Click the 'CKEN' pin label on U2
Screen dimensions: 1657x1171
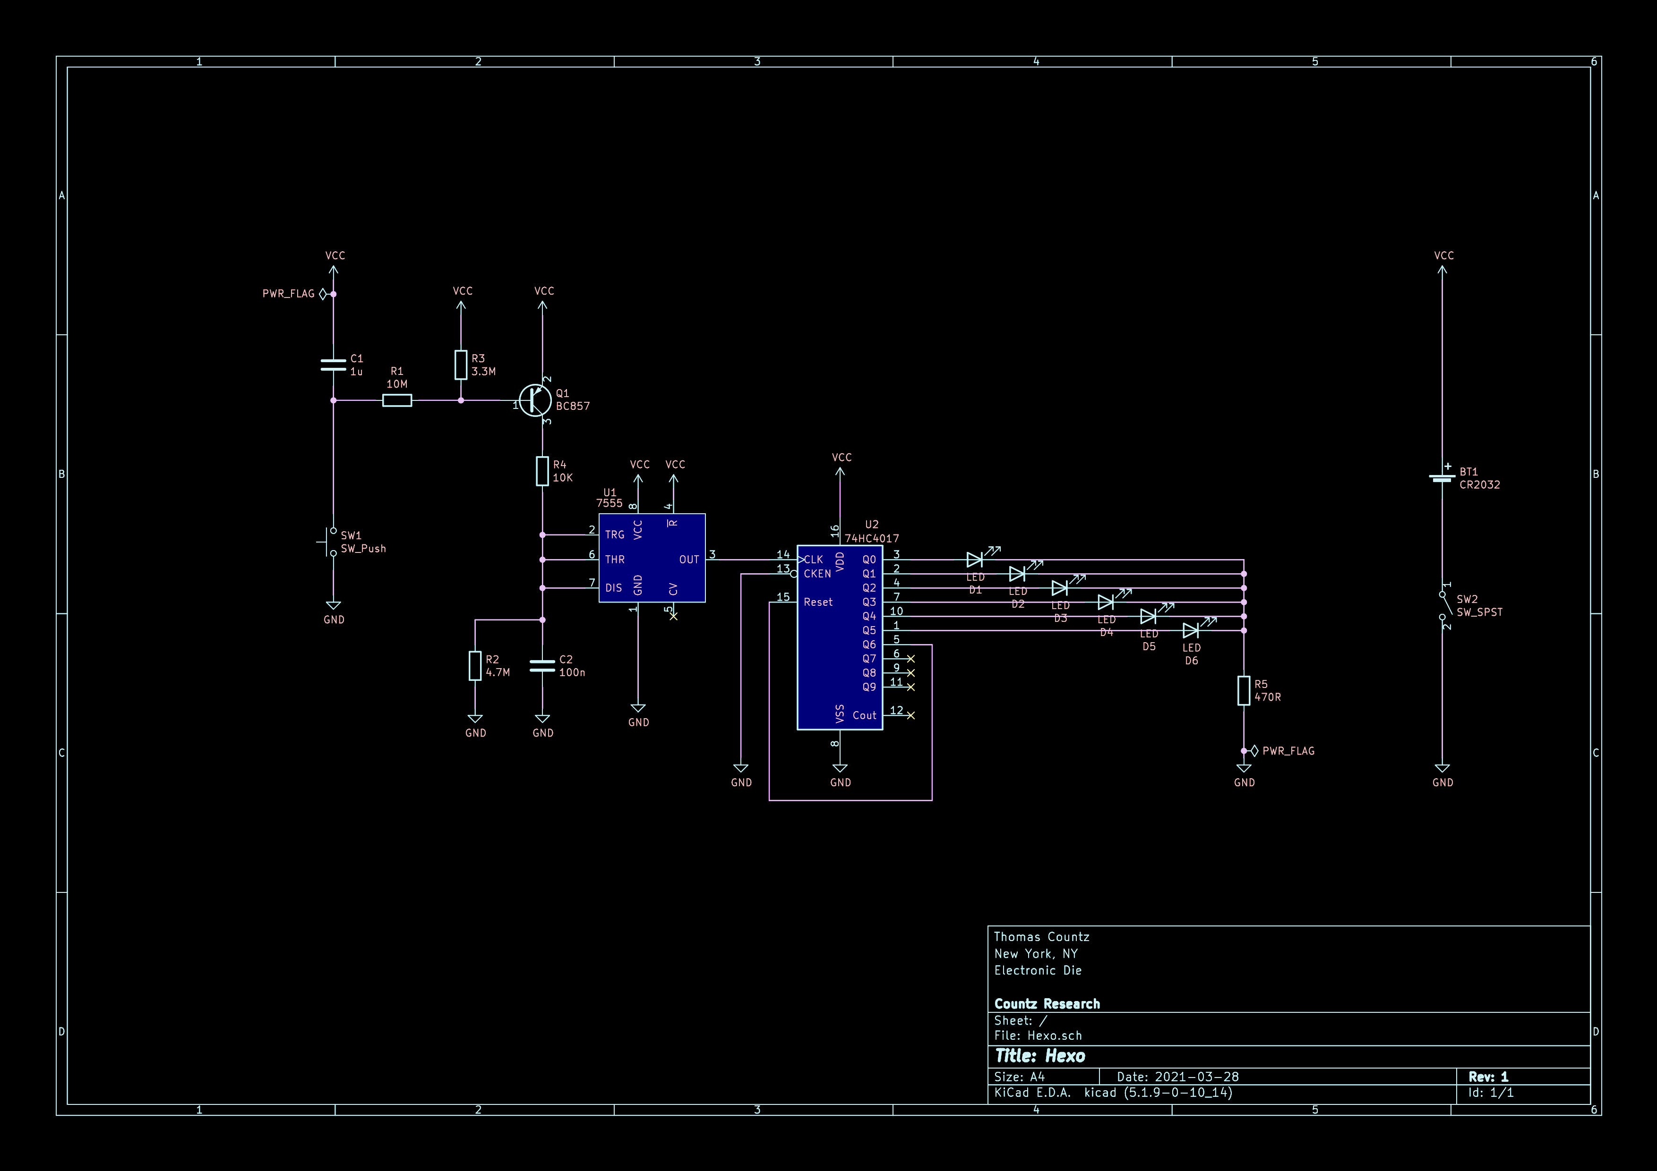(818, 574)
